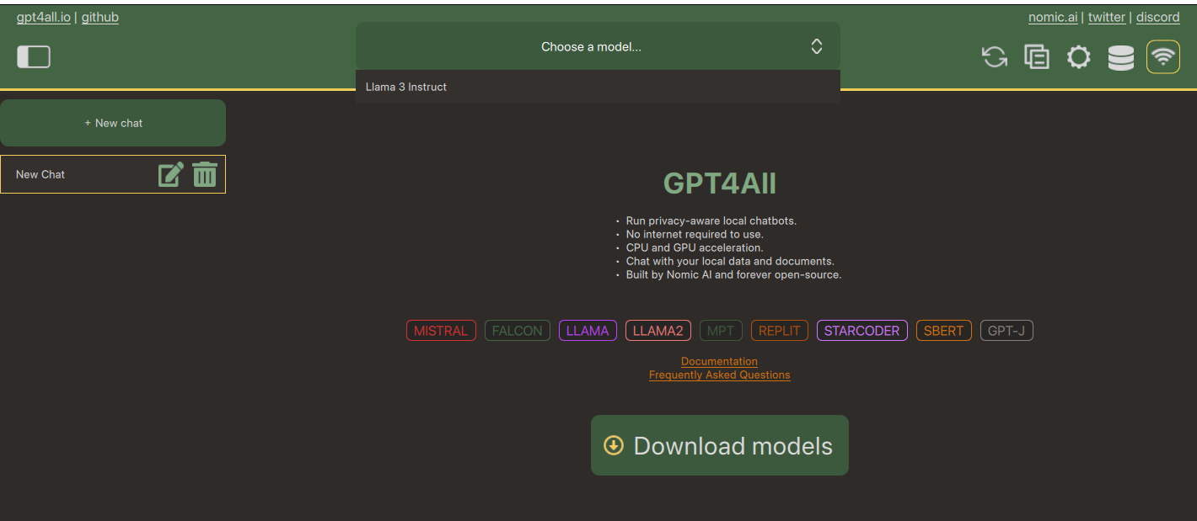This screenshot has height=521, width=1197.
Task: Open LocalDocs database stack icon
Action: pyautogui.click(x=1120, y=57)
